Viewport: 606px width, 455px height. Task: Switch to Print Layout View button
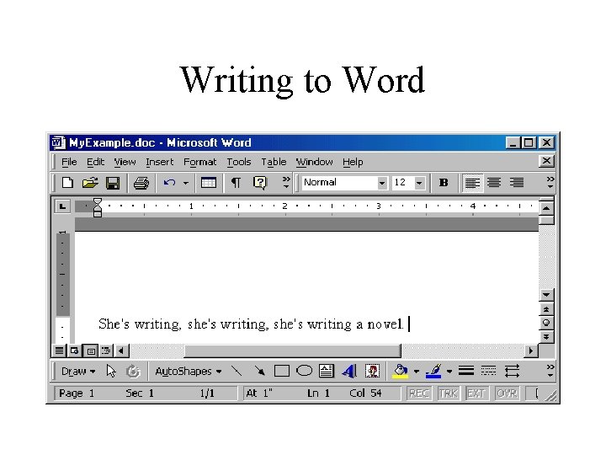tap(91, 351)
